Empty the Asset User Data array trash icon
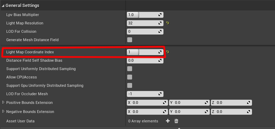 tap(176, 121)
